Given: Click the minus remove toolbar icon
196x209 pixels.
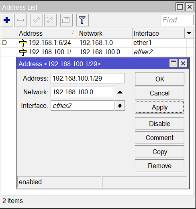Looking at the screenshot, I should coord(20,20).
